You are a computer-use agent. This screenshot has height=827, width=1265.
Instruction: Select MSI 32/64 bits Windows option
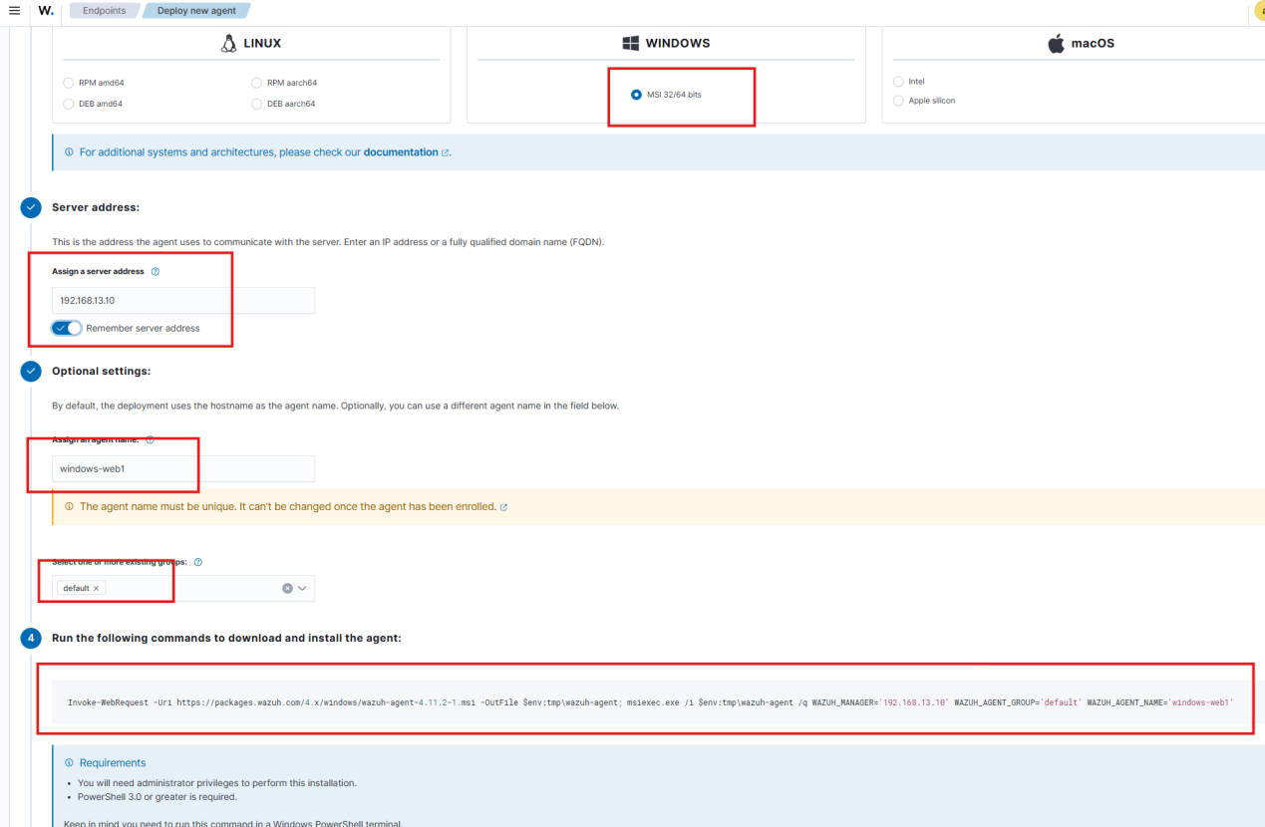tap(636, 95)
